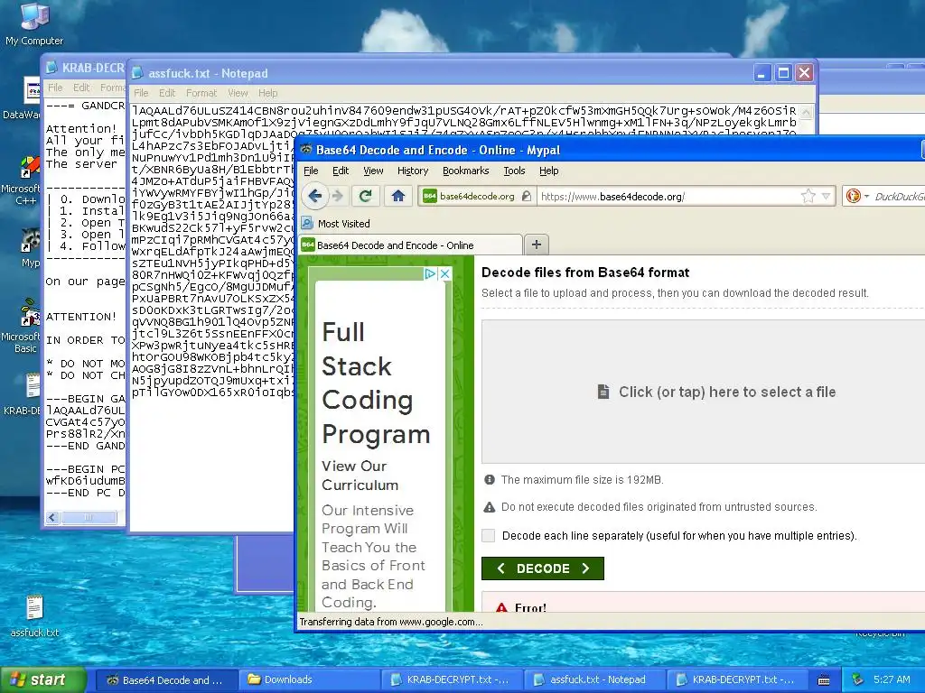
Task: Open Edit menu in Mypal browser
Action: [341, 171]
